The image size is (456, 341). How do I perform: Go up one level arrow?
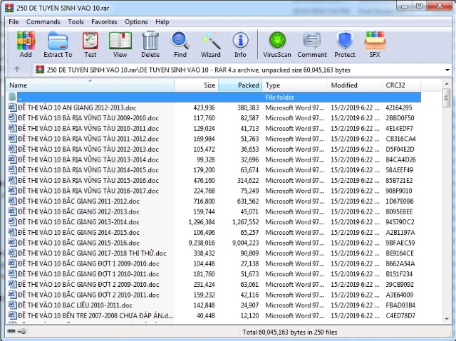[17, 70]
